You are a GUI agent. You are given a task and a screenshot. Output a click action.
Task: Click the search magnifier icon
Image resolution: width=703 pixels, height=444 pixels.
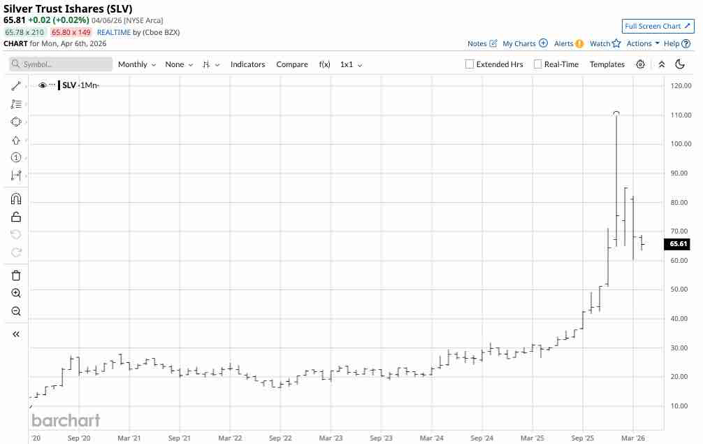(15, 64)
